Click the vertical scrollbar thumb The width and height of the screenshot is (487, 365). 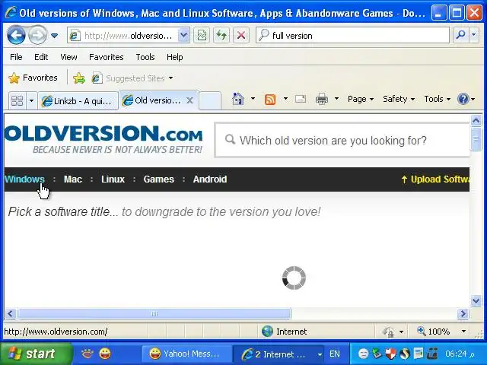click(x=476, y=138)
